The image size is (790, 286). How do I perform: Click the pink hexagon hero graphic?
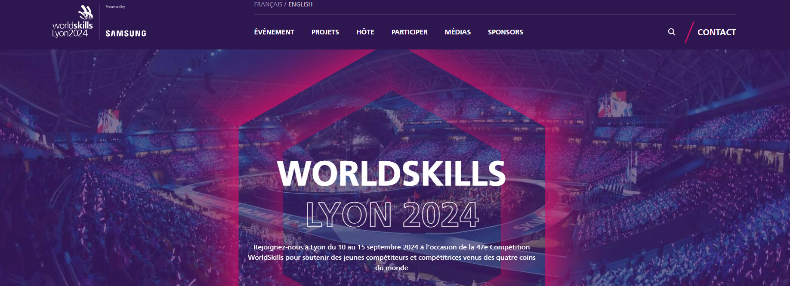pyautogui.click(x=392, y=168)
